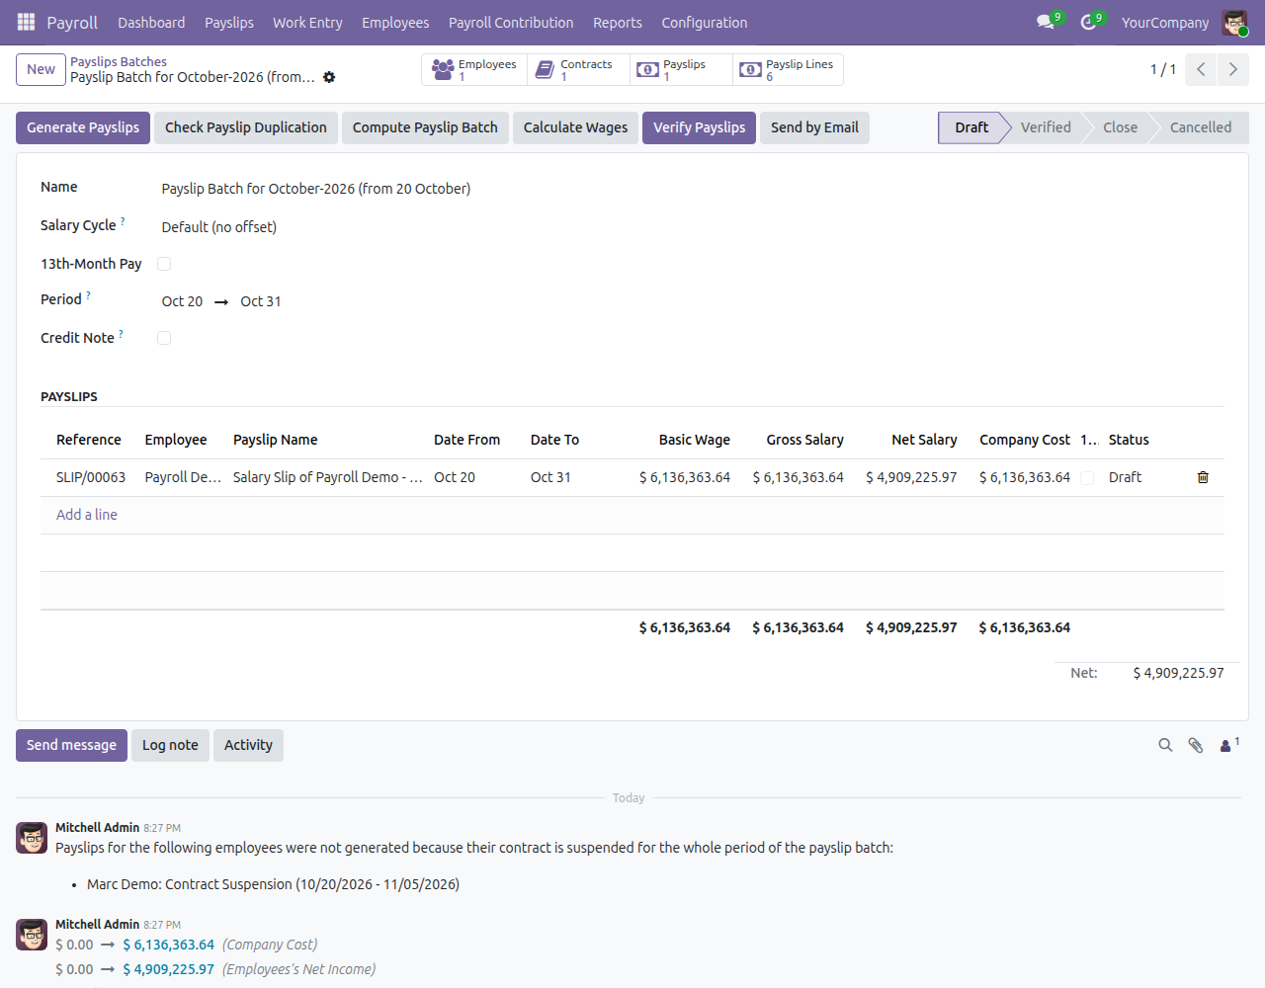The width and height of the screenshot is (1265, 988).
Task: Click the Oct 20 period start date
Action: tap(182, 301)
